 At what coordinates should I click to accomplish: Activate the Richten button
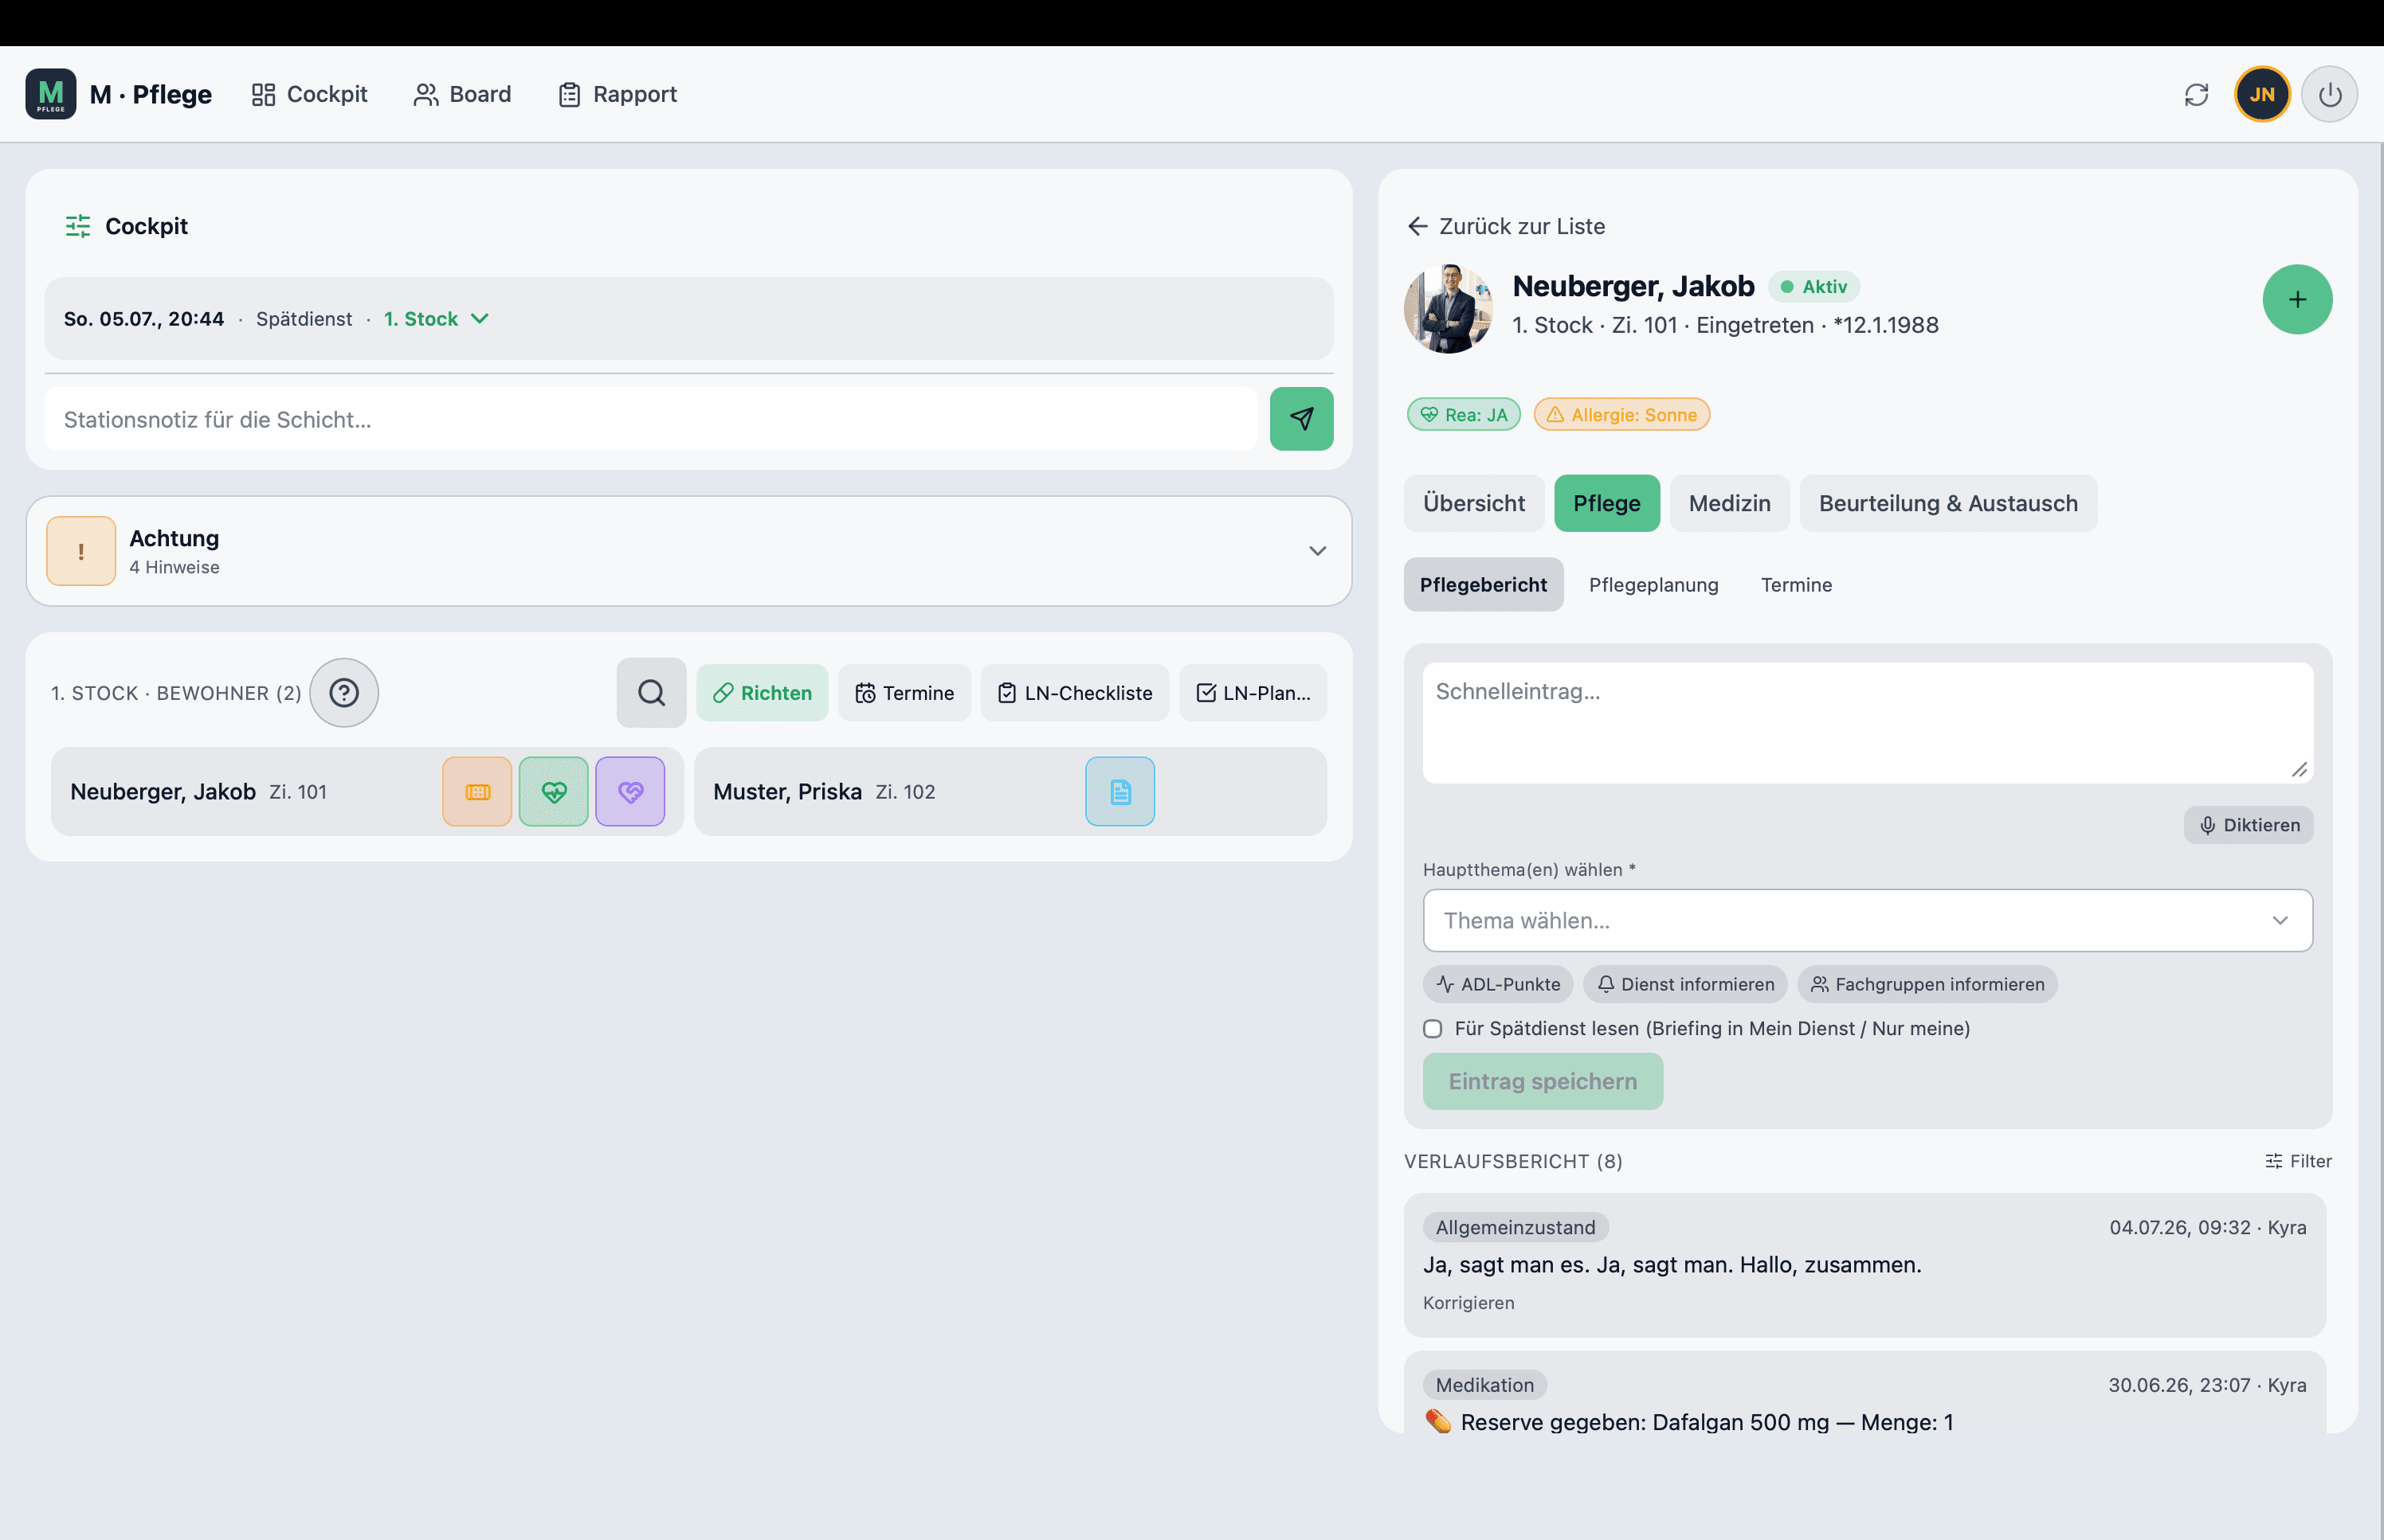tap(763, 693)
